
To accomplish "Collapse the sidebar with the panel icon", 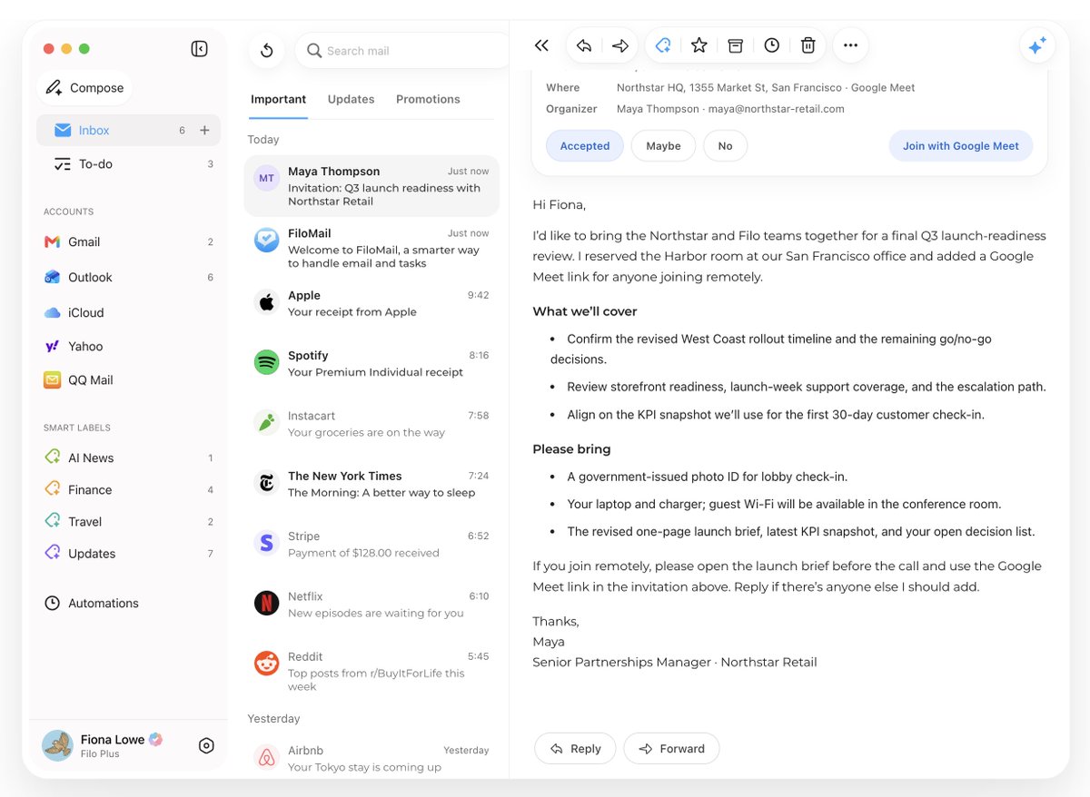I will 200,49.
